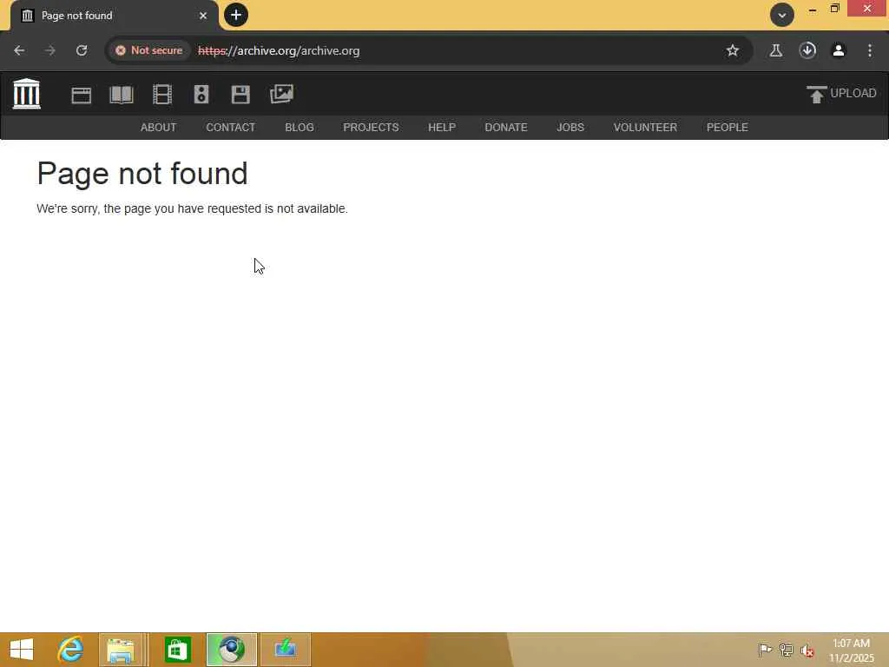Close the Page not found tab

203,16
